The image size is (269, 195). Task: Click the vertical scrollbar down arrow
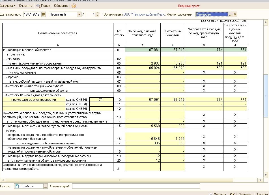(x=266, y=175)
